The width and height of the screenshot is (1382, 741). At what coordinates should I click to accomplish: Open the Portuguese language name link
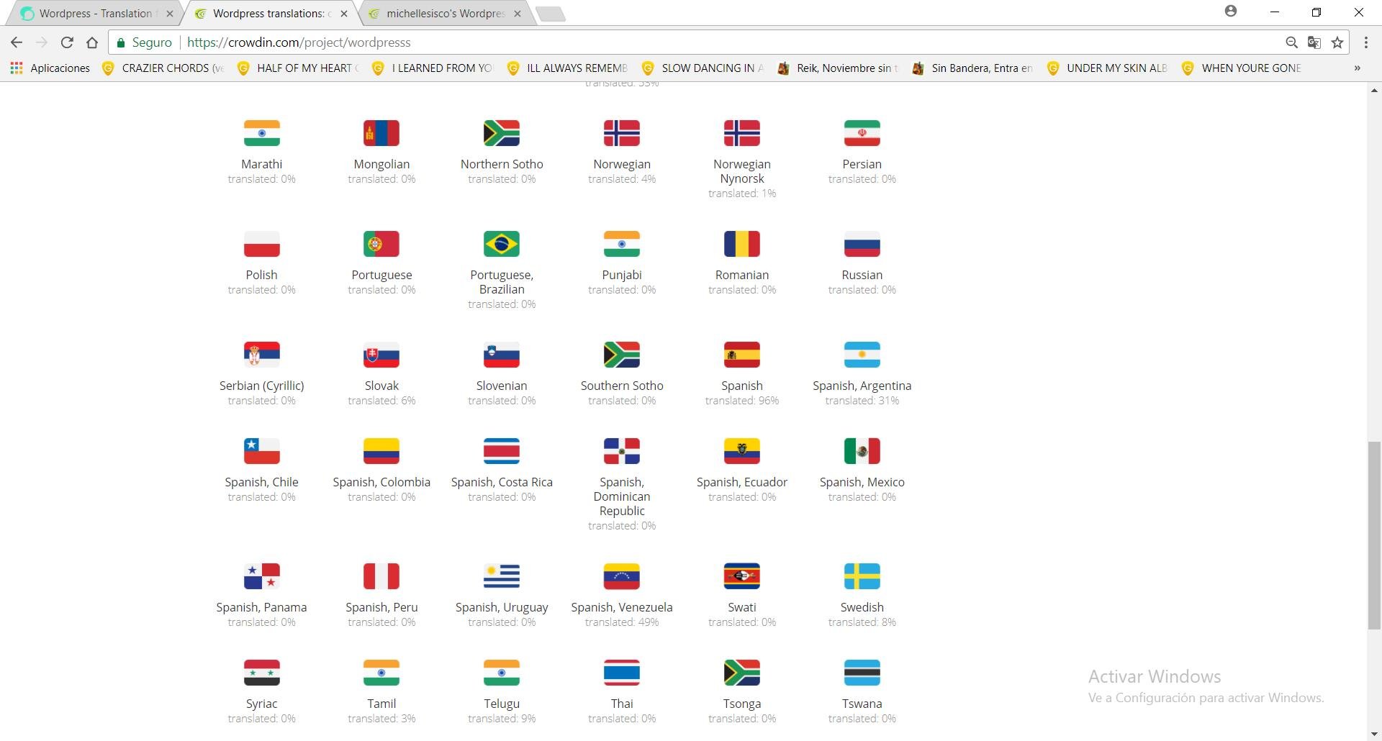coord(381,275)
